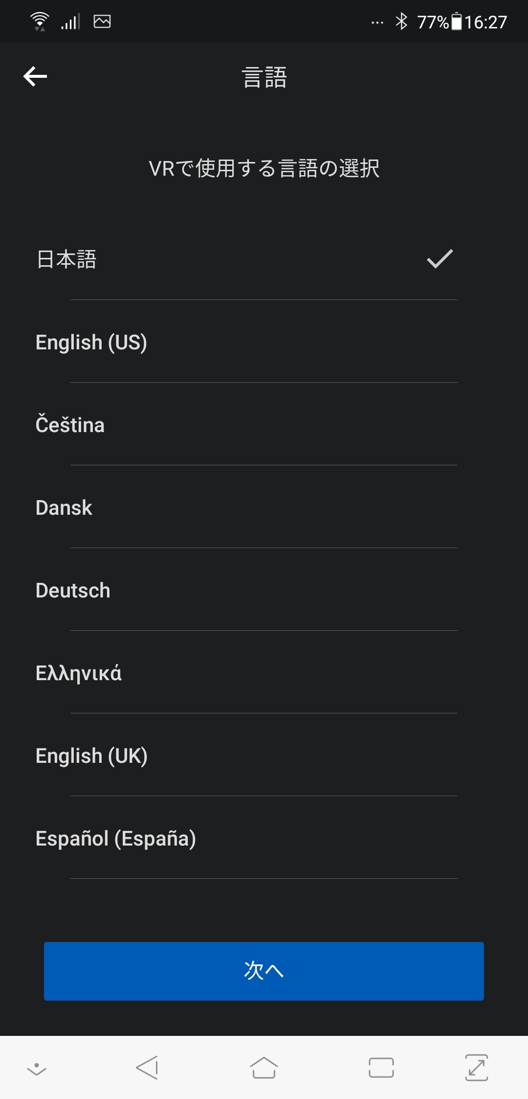The image size is (528, 1099).
Task: Tap the battery indicator icon
Action: (456, 22)
